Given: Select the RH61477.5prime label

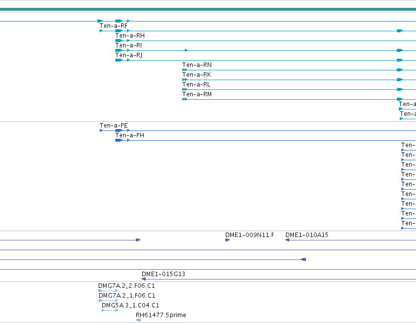Looking at the screenshot, I should coord(161,315).
